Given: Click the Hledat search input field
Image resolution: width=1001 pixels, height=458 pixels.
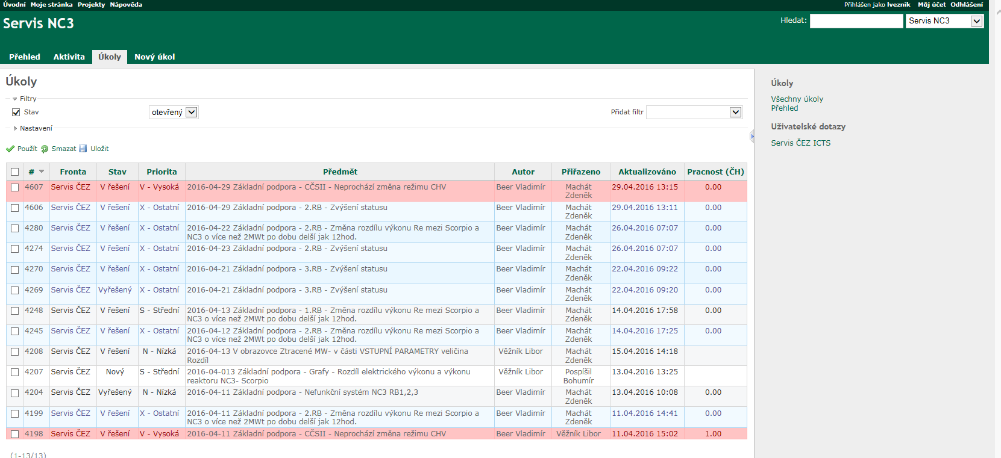Looking at the screenshot, I should pyautogui.click(x=856, y=21).
